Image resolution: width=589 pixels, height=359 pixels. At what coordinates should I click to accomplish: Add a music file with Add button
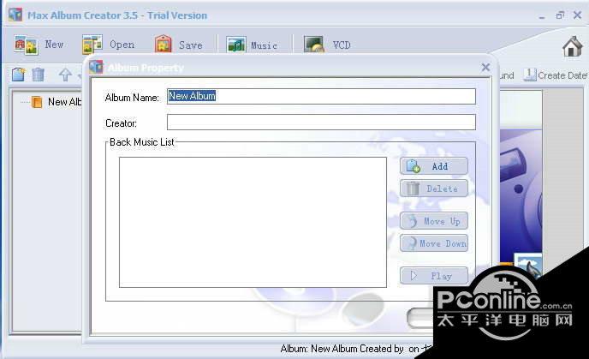434,166
